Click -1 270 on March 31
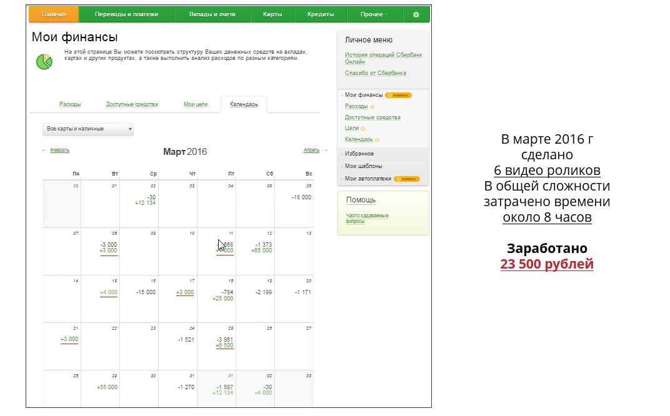670x416 pixels. (x=186, y=387)
